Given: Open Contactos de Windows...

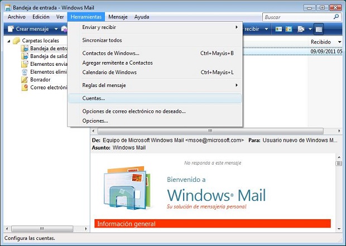Looking at the screenshot, I should (x=155, y=53).
